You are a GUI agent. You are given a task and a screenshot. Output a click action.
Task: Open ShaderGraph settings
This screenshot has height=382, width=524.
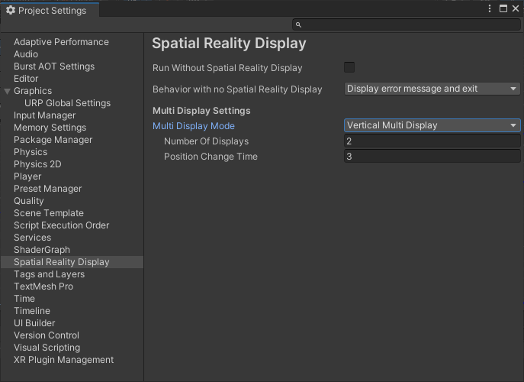[42, 249]
